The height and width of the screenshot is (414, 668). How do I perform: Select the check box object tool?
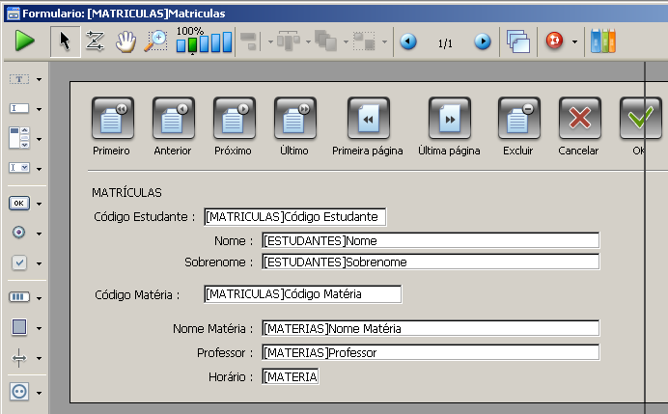point(19,263)
